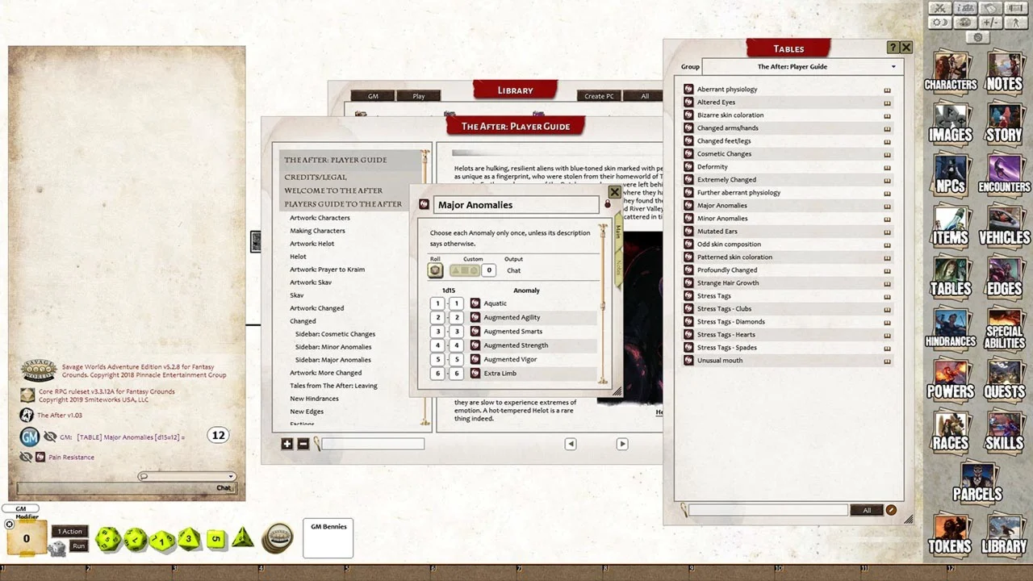Open the Items sidebar panel
The image size is (1033, 581).
coord(951,227)
